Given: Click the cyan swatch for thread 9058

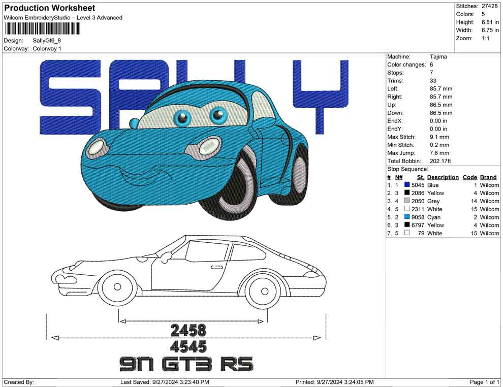Looking at the screenshot, I should tap(407, 217).
